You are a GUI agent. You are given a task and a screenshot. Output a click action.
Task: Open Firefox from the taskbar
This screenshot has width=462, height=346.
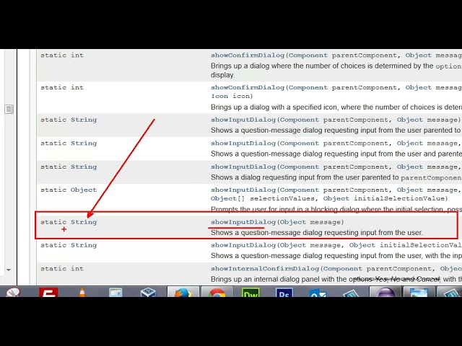[183, 291]
